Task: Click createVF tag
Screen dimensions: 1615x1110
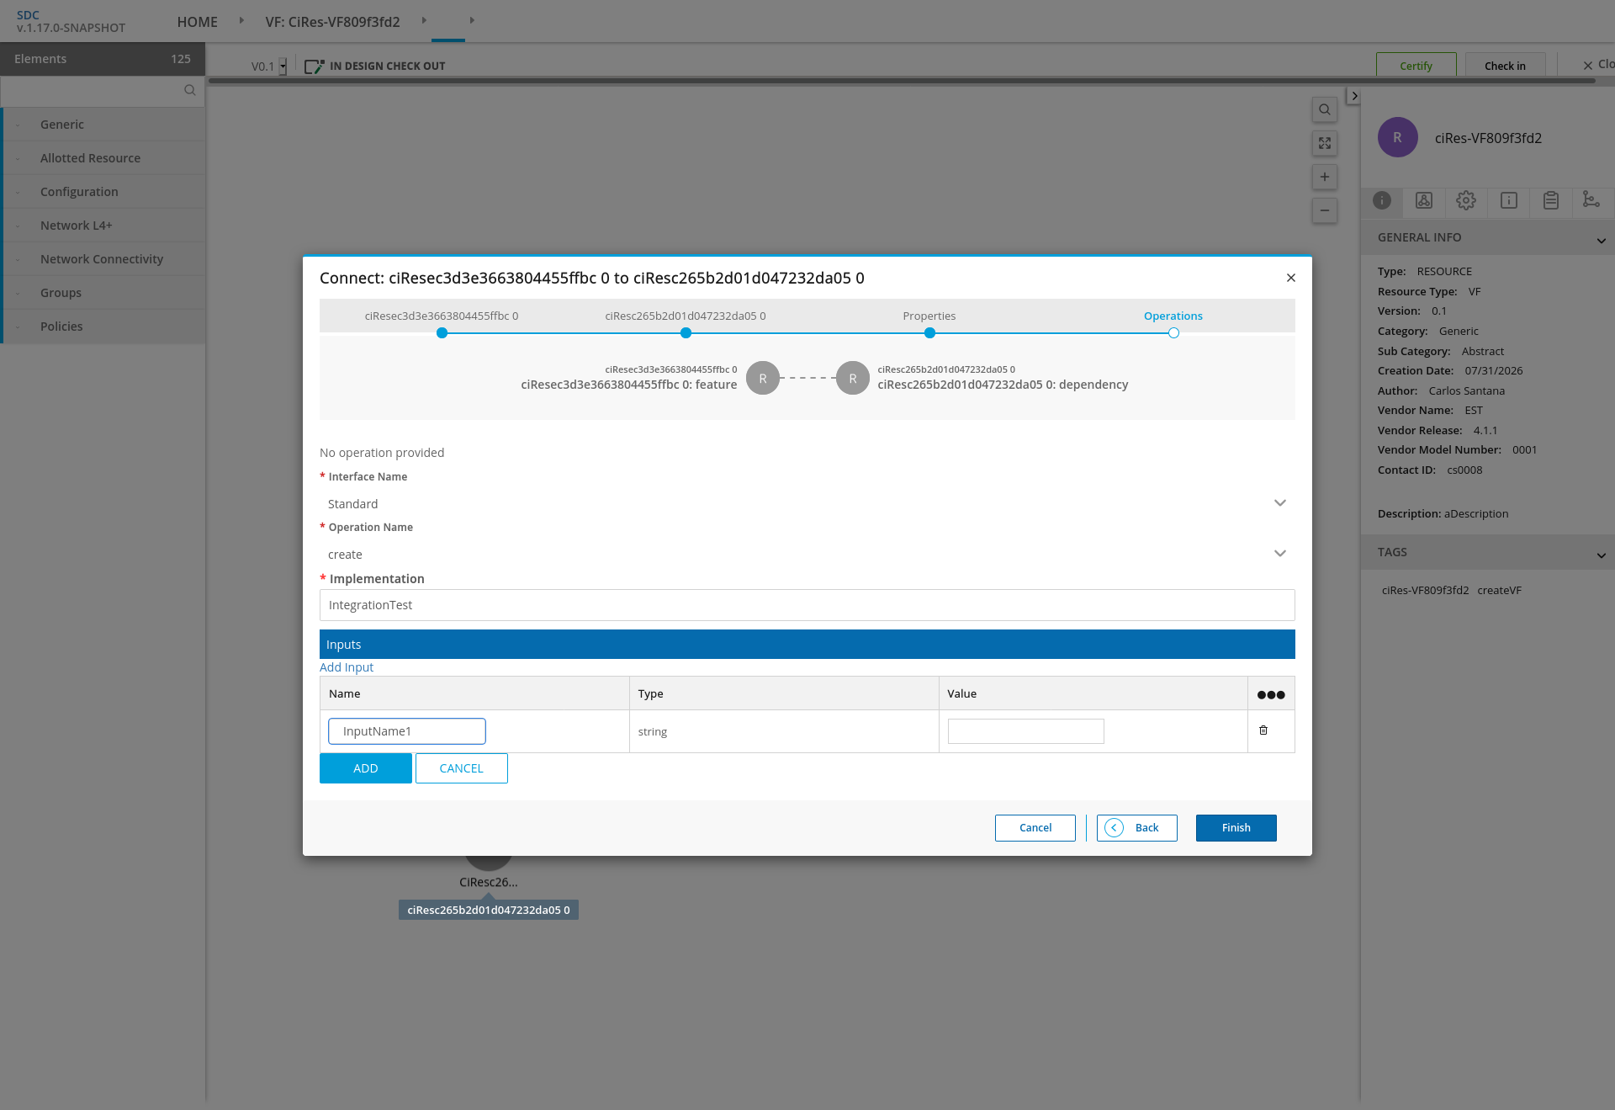Action: click(x=1500, y=591)
